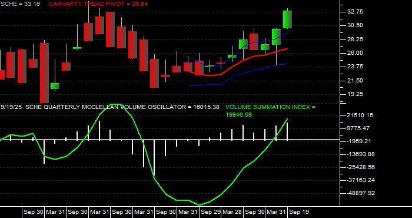Click the SCHE = 33.16 price readout
The width and height of the screenshot is (412, 218).
[21, 4]
